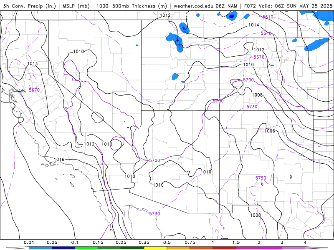Click the legend value 0.01
Screen dimensions: 334x250
pos(29,242)
